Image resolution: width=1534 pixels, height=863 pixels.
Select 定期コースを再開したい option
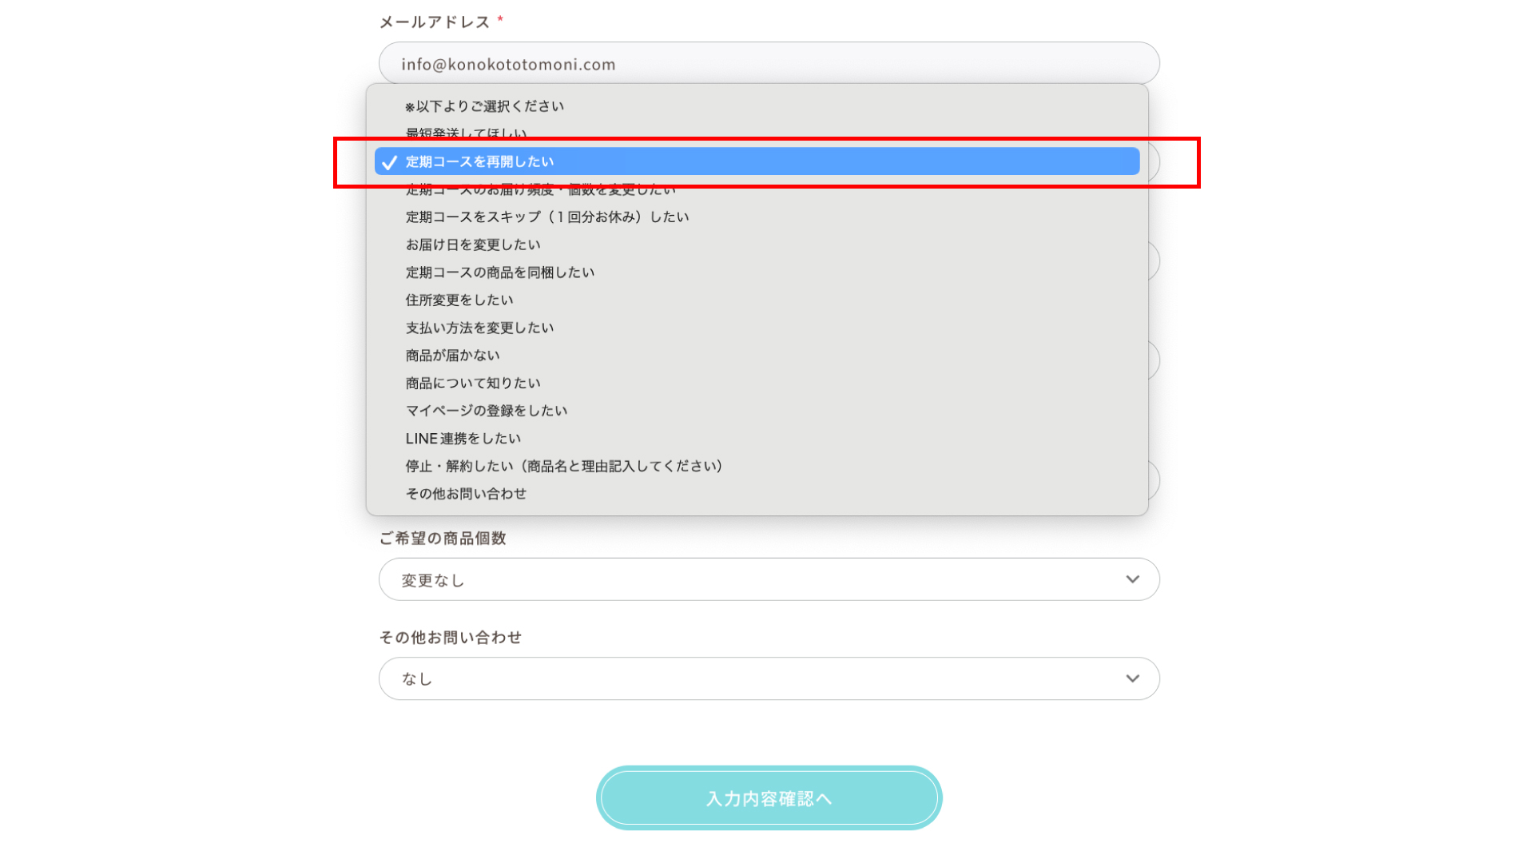[x=757, y=161]
